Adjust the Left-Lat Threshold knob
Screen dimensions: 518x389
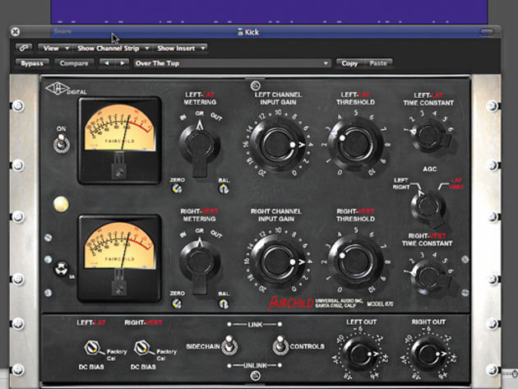(355, 145)
